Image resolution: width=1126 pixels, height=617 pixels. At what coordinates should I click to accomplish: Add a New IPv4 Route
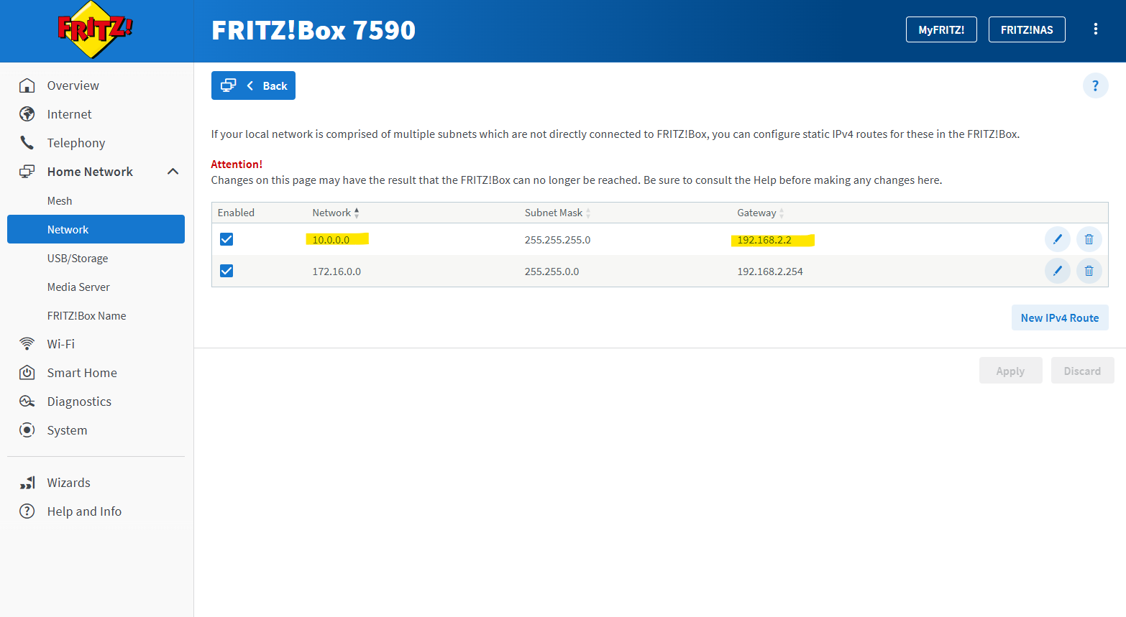click(x=1060, y=317)
